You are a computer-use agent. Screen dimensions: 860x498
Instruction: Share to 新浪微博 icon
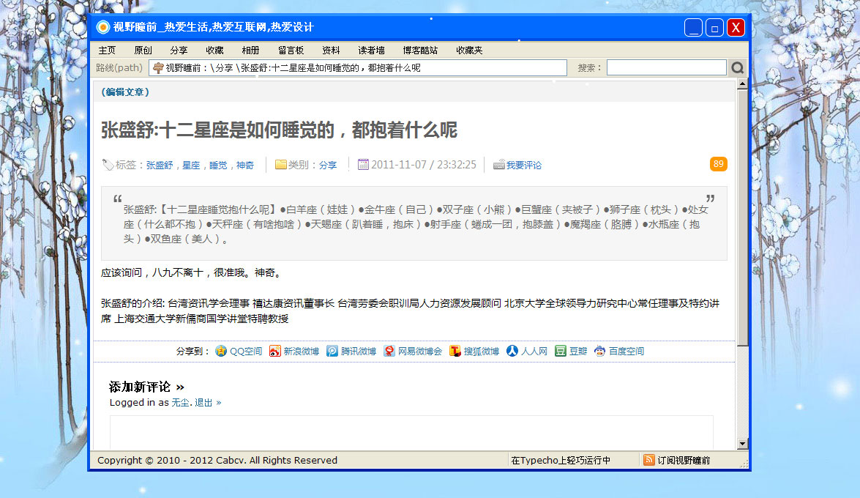[x=275, y=352]
